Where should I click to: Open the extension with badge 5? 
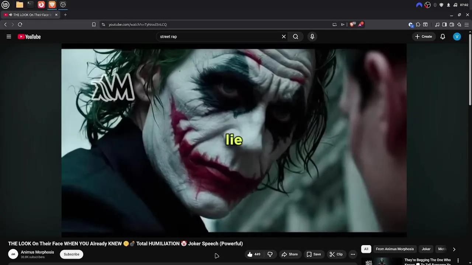411,25
